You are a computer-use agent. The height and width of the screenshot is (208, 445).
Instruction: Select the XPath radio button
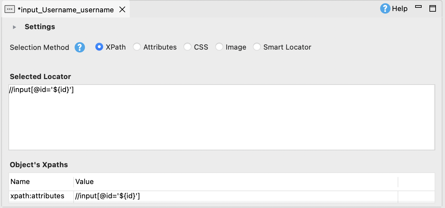(x=99, y=47)
